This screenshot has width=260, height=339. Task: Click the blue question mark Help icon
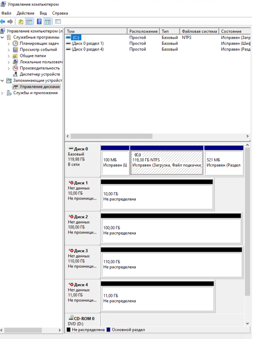[39, 22]
